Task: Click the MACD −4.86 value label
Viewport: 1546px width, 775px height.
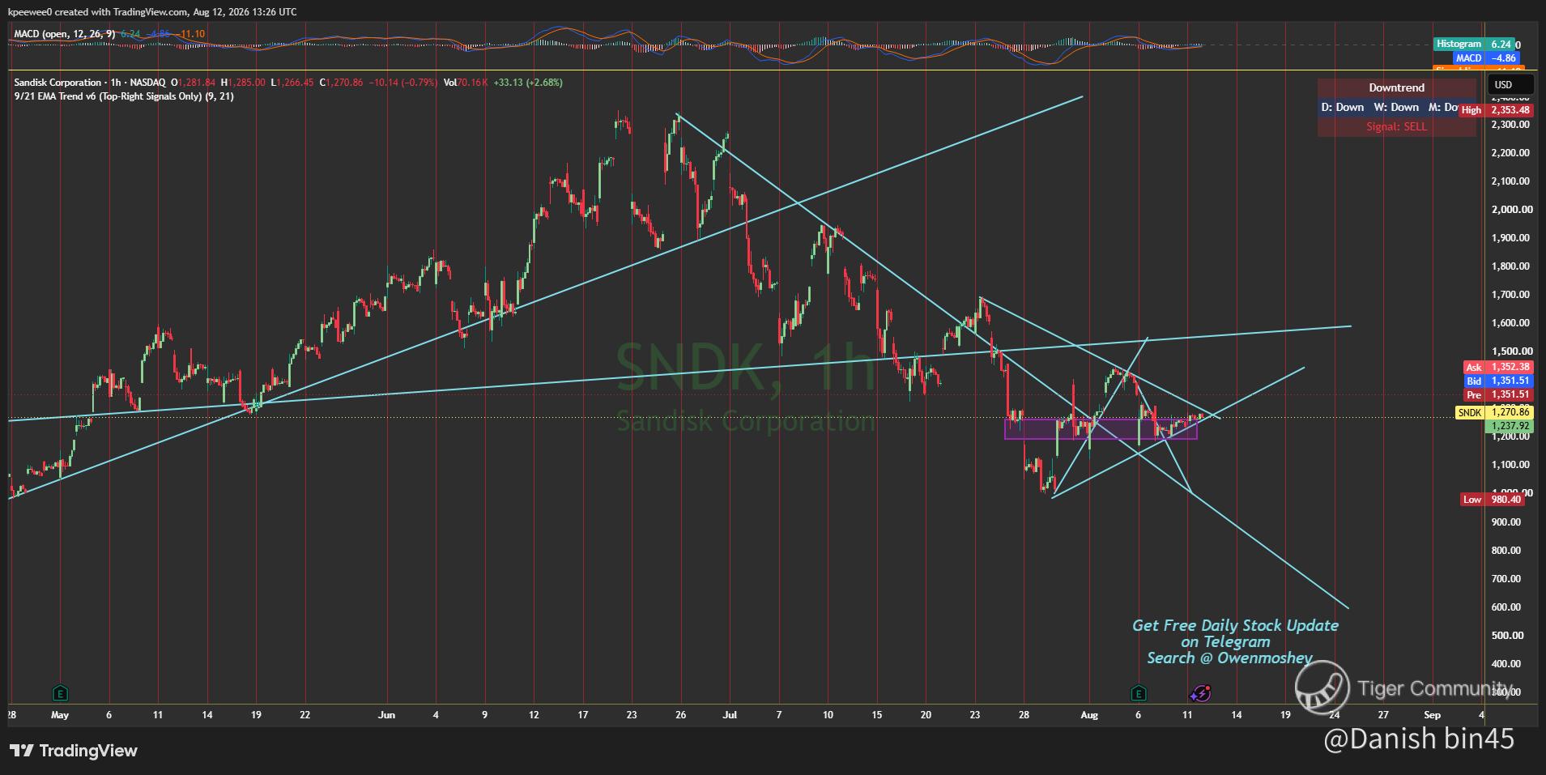Action: 1485,58
